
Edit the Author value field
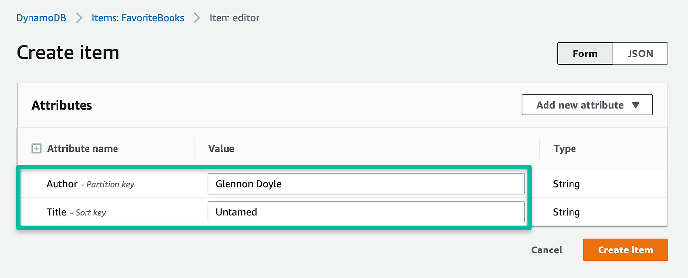point(366,184)
